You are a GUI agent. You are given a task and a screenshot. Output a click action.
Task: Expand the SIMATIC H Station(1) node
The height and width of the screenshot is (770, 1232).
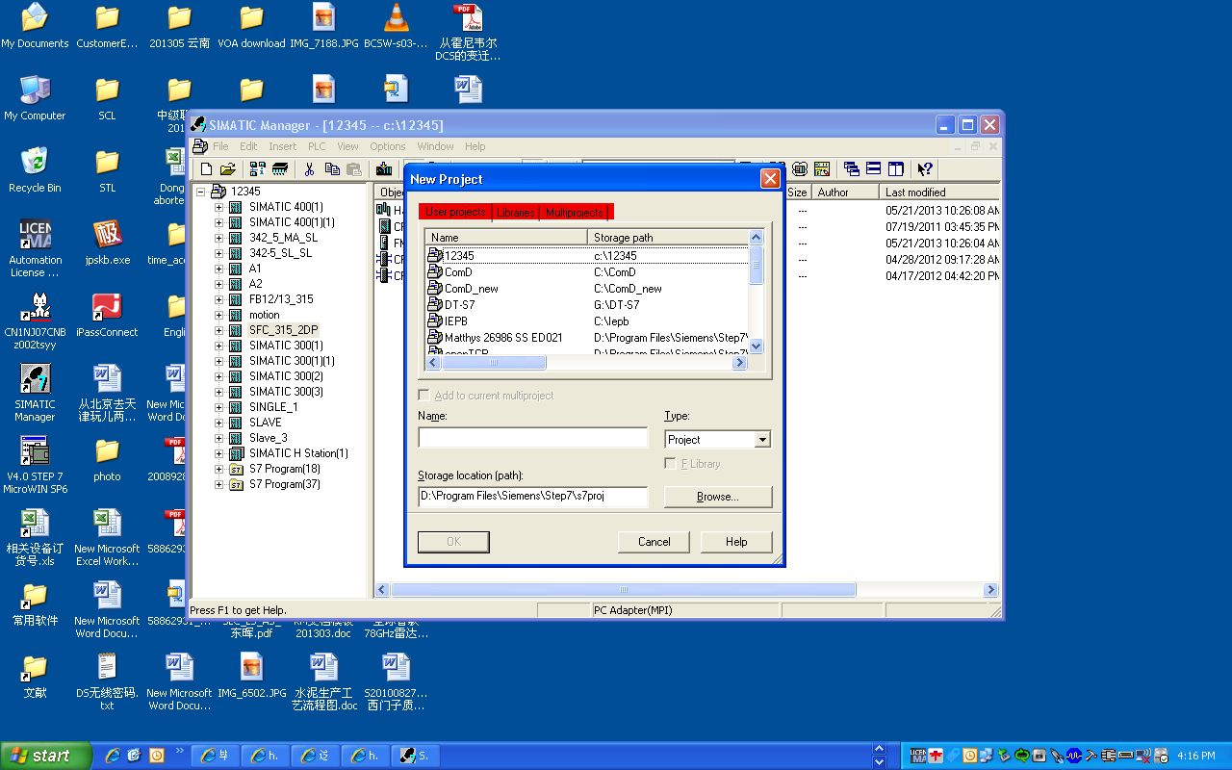coord(218,453)
